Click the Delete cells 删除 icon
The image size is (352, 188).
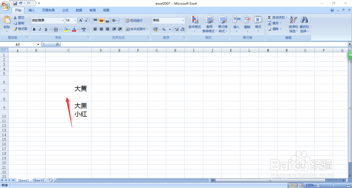click(x=247, y=20)
